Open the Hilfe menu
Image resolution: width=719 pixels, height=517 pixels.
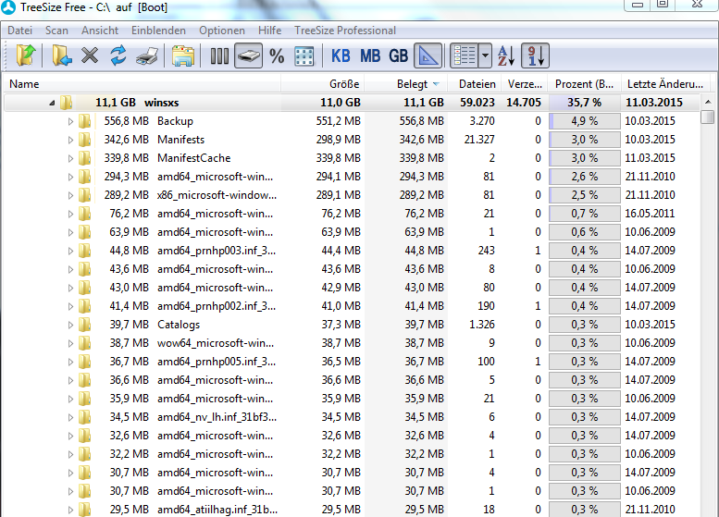[x=269, y=31]
